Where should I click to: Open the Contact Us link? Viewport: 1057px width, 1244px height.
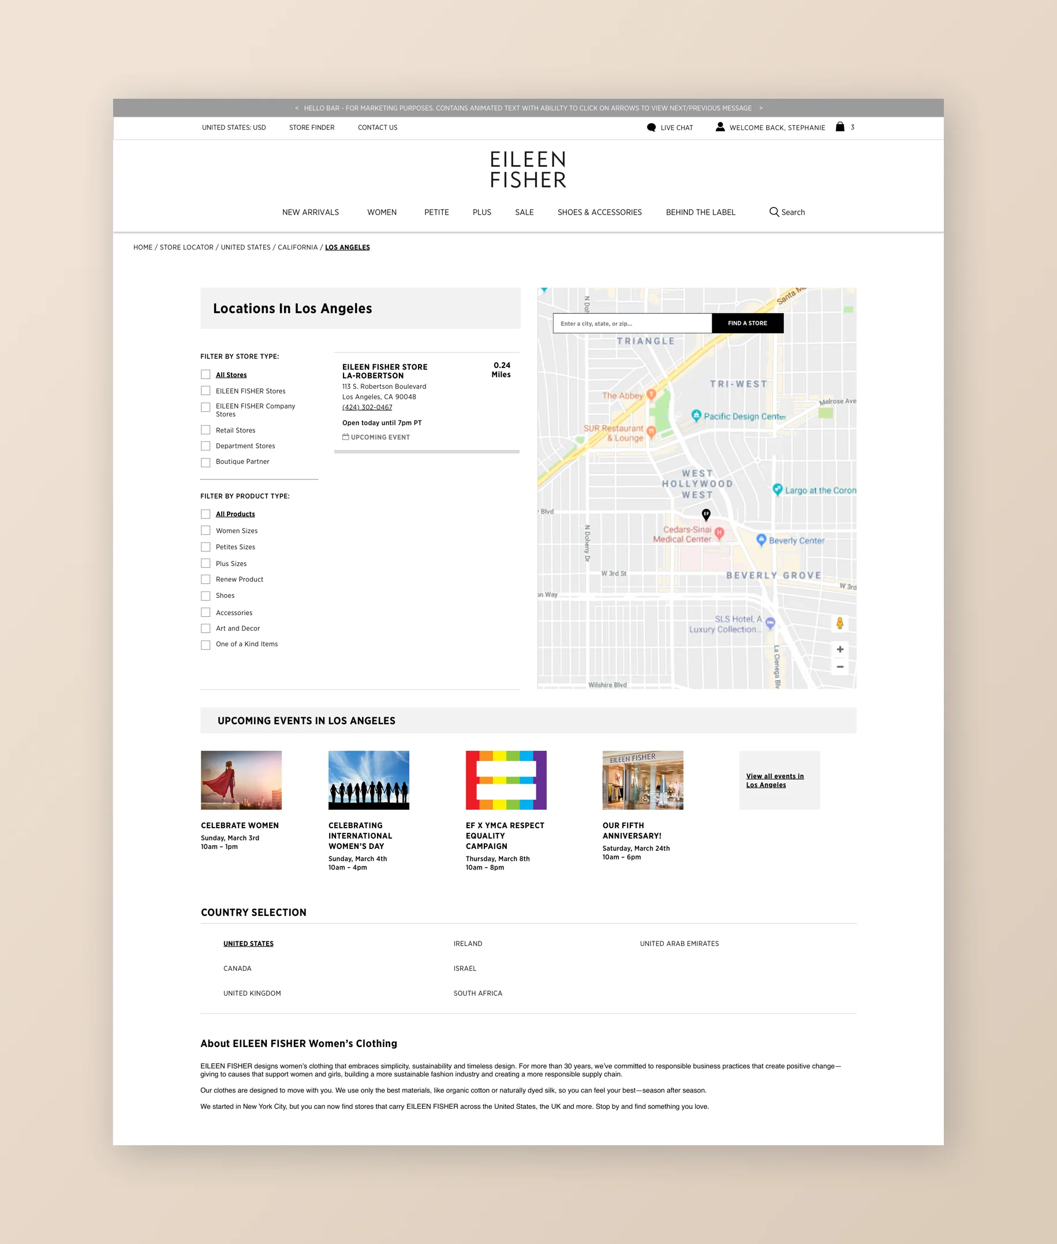[378, 128]
